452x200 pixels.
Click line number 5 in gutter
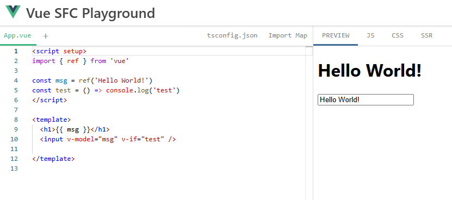[16, 90]
